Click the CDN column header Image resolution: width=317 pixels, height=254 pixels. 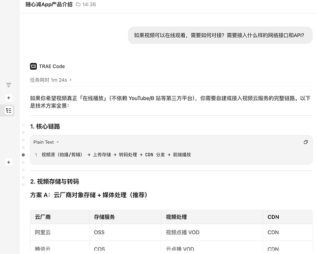click(x=287, y=217)
